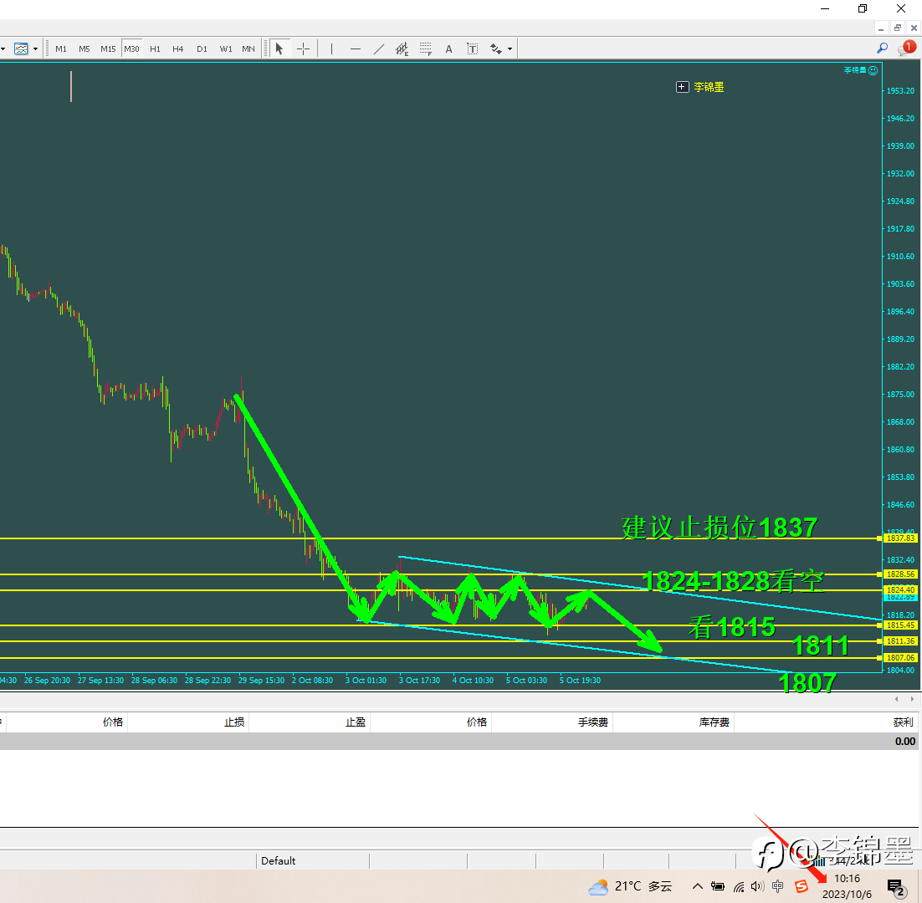Choose the text label tool
Screen dimensions: 922x903
472,48
